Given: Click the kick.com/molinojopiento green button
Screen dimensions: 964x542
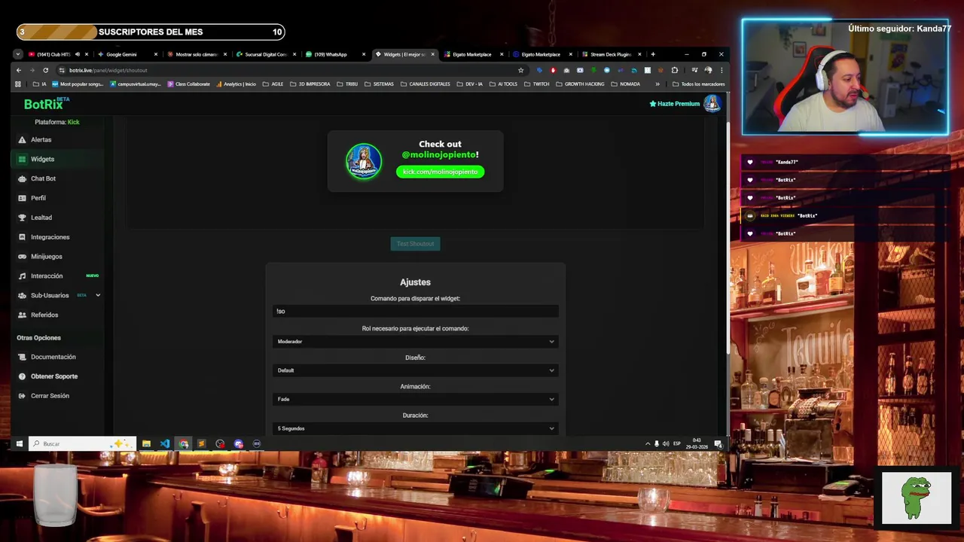Looking at the screenshot, I should pyautogui.click(x=440, y=172).
